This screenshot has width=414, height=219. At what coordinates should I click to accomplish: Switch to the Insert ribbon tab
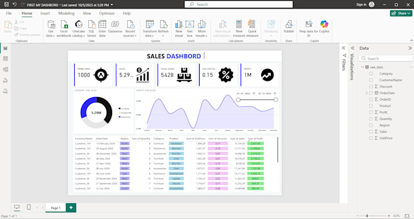(x=45, y=13)
